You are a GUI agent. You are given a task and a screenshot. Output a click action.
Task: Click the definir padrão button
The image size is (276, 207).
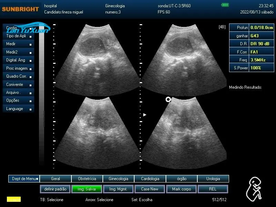tap(55, 189)
